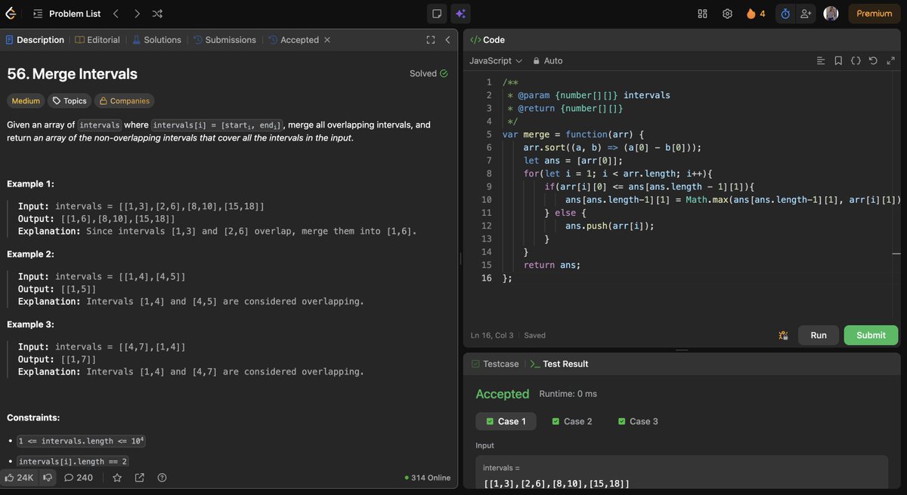
Task: Switch to the Submissions tab
Action: tap(224, 40)
